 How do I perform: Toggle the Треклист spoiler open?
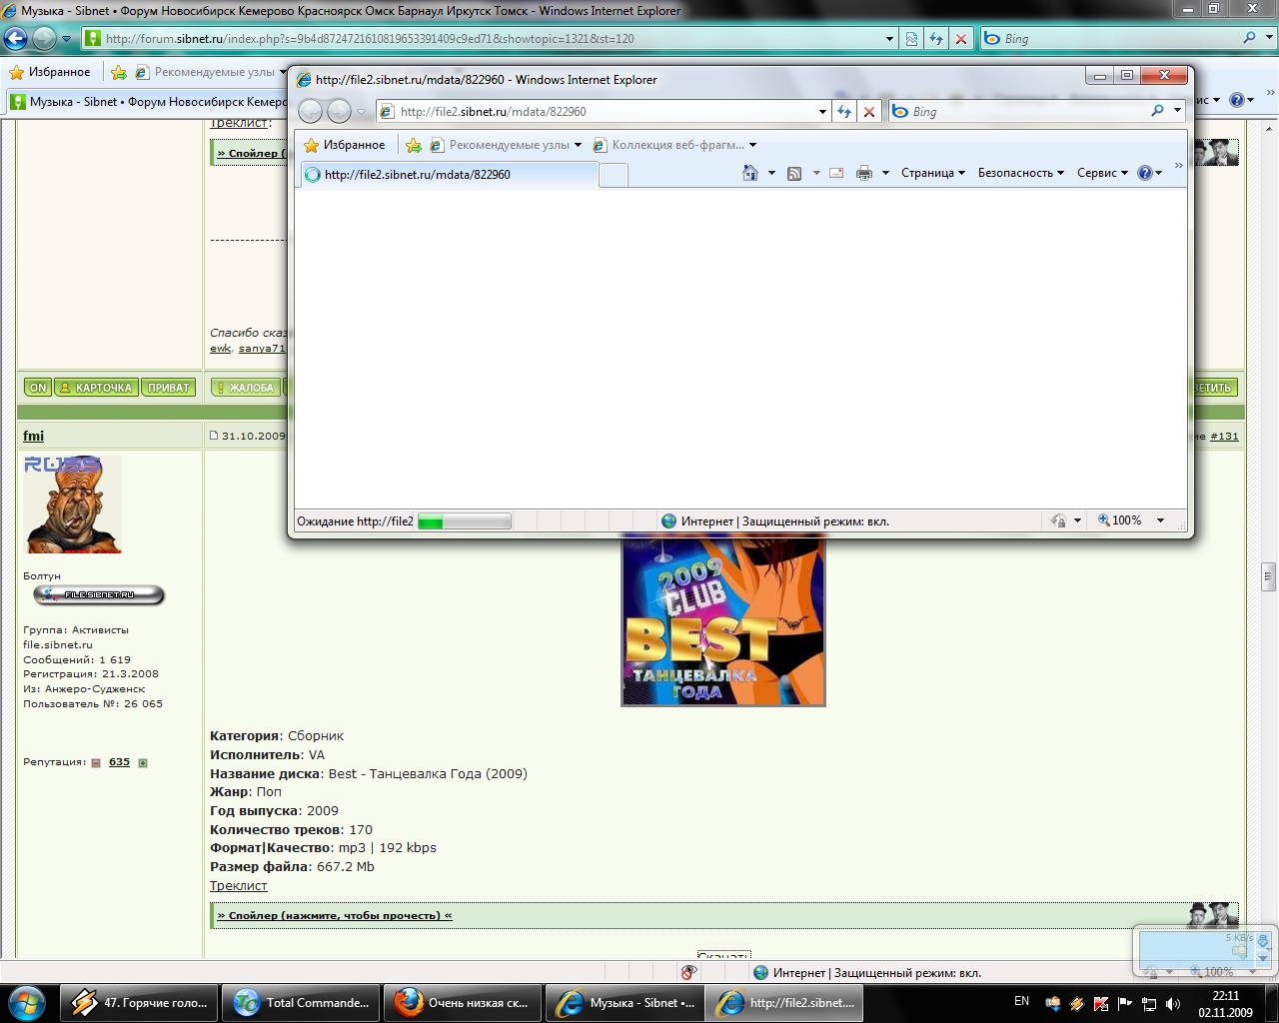pyautogui.click(x=335, y=915)
